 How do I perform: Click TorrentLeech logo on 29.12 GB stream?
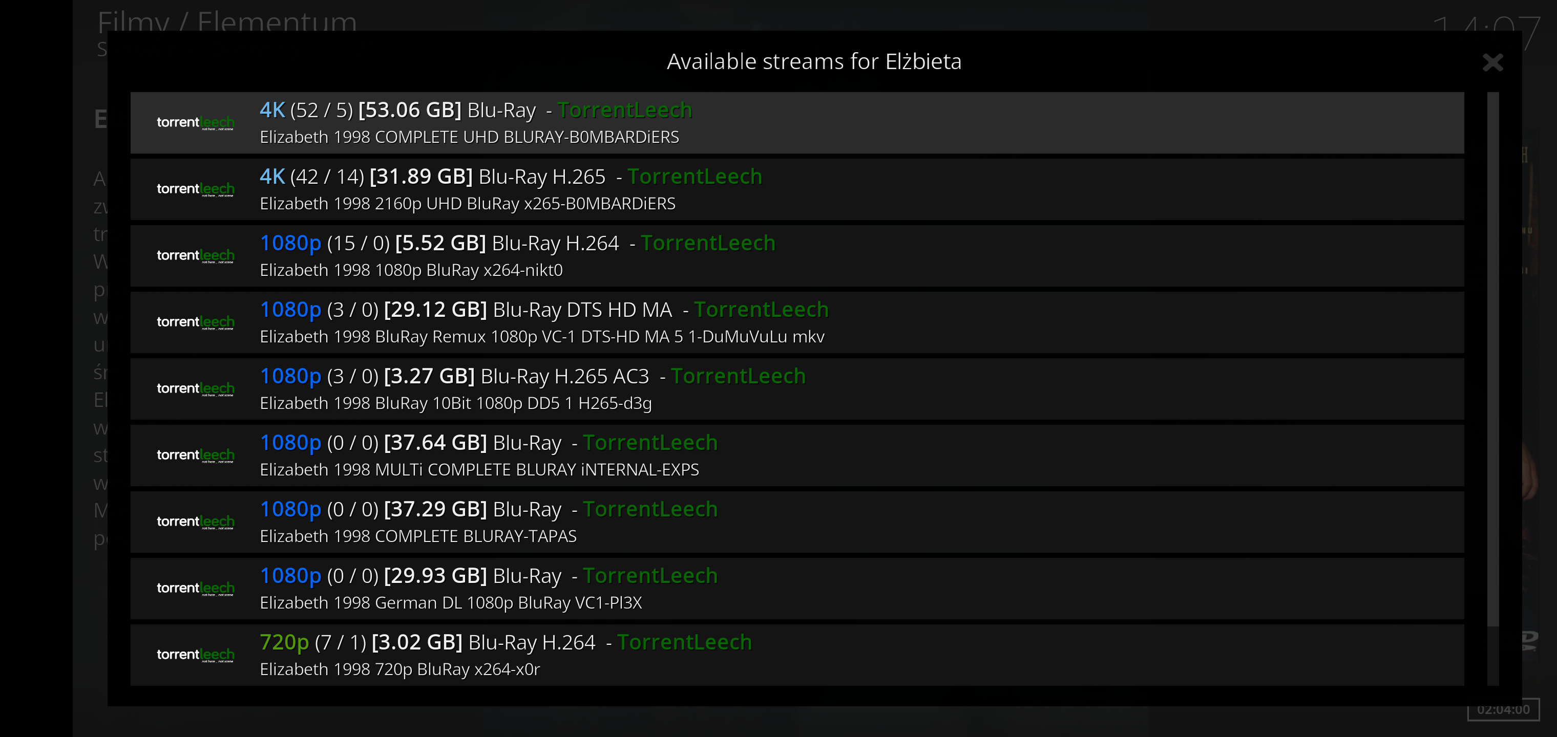click(195, 322)
